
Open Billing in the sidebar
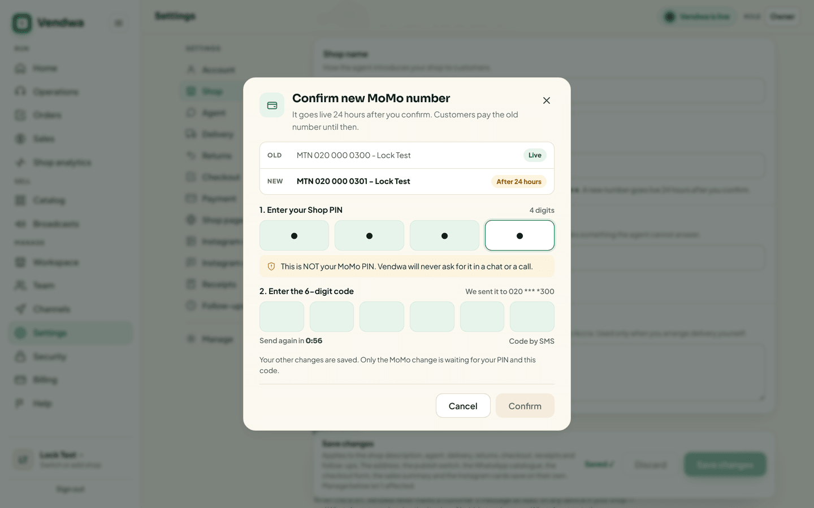pos(71,380)
